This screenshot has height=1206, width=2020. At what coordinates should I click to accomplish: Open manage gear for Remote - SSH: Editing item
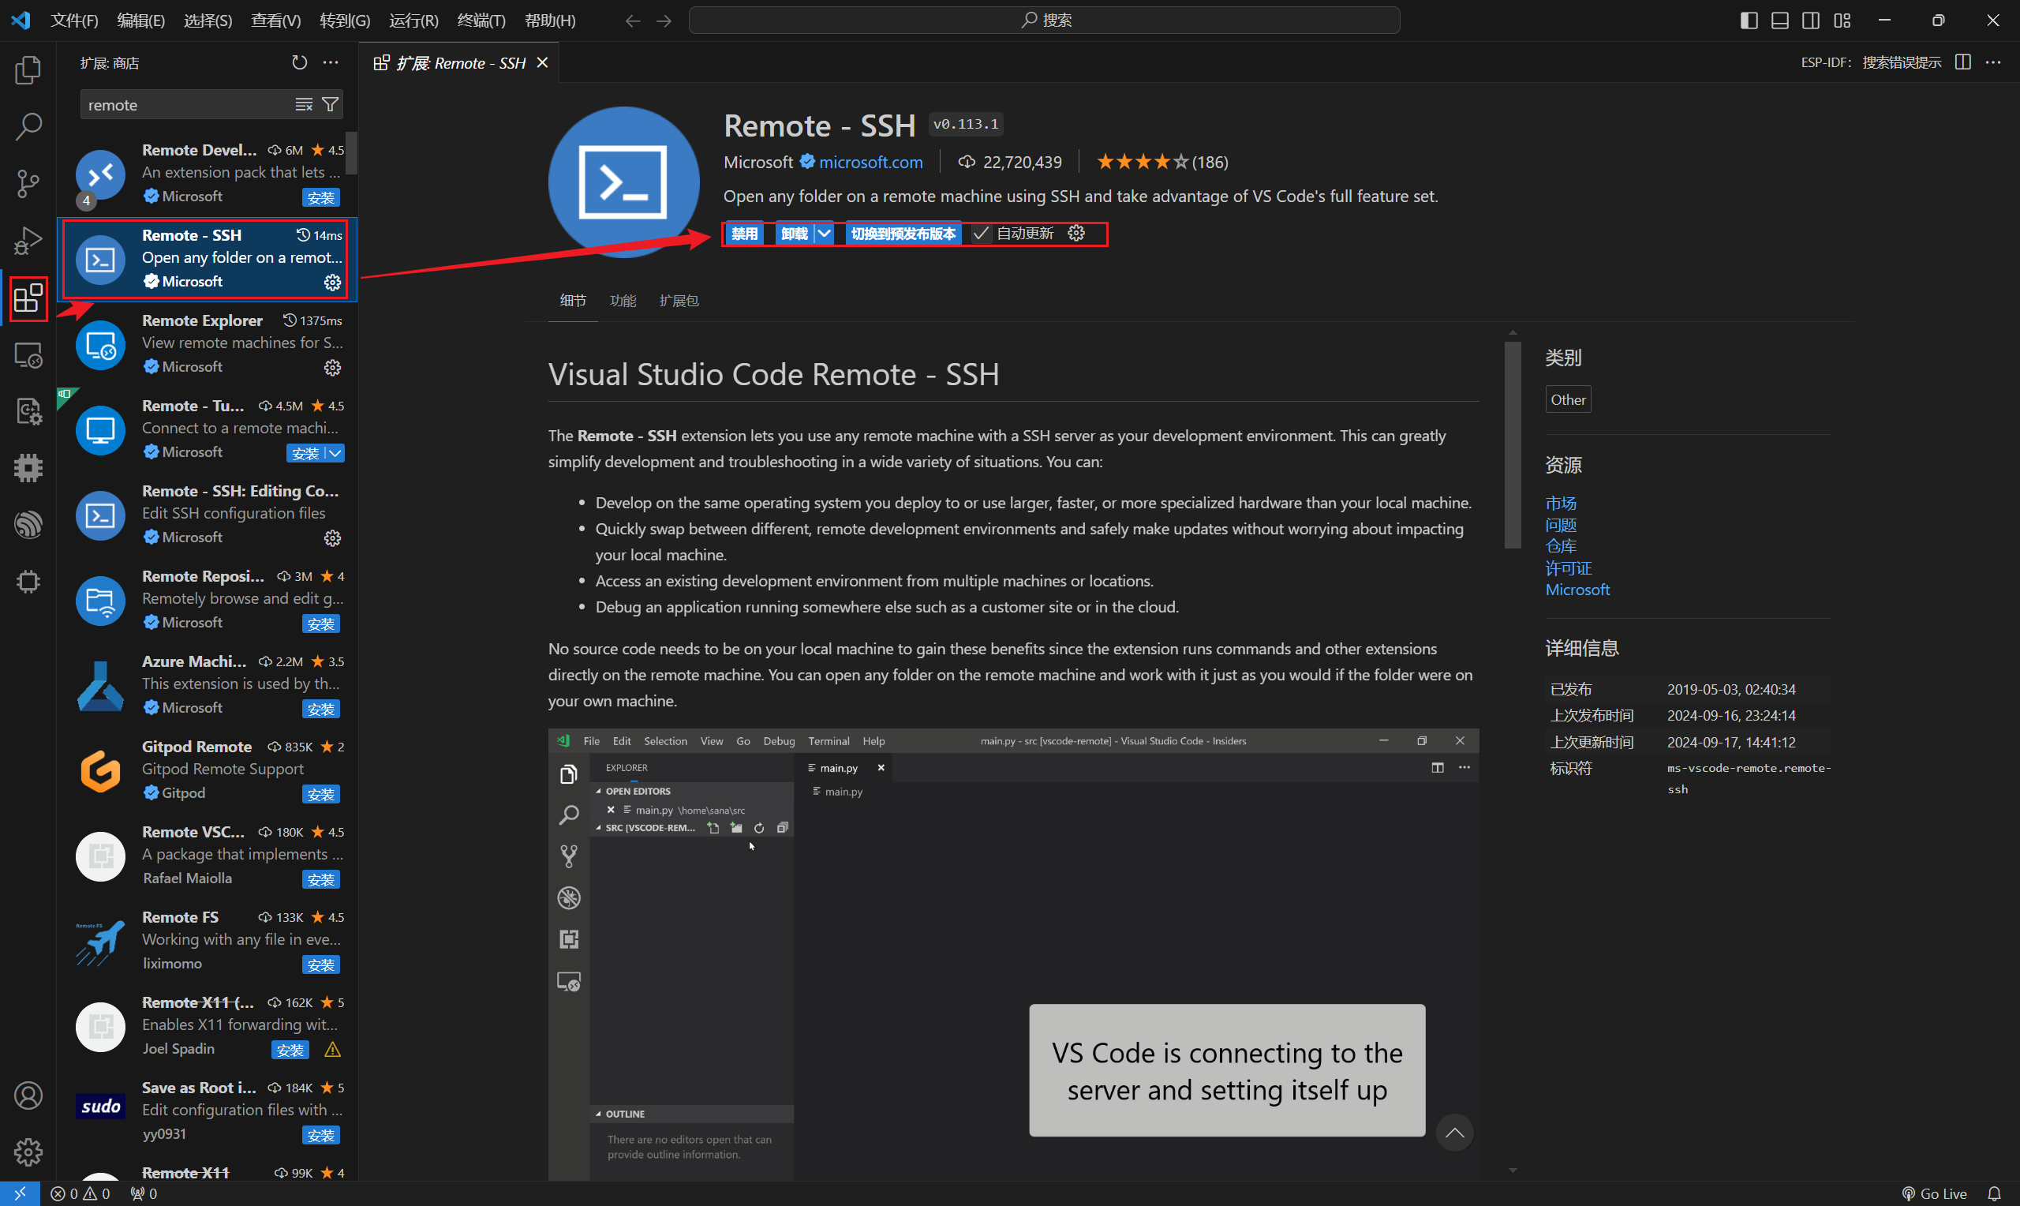click(332, 538)
